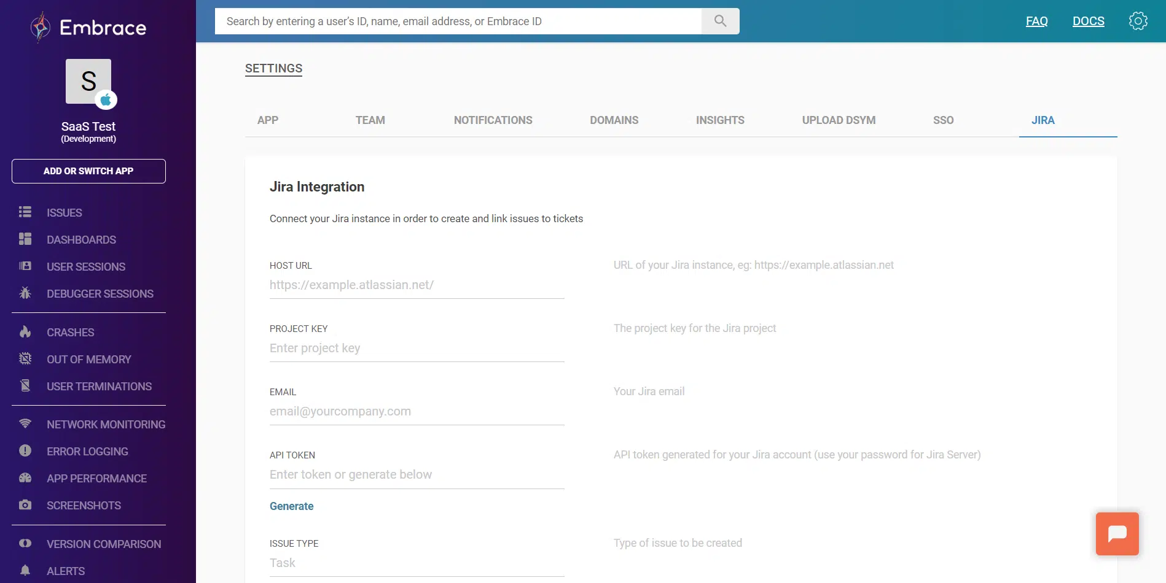
Task: Click Add or Switch App button
Action: [88, 171]
